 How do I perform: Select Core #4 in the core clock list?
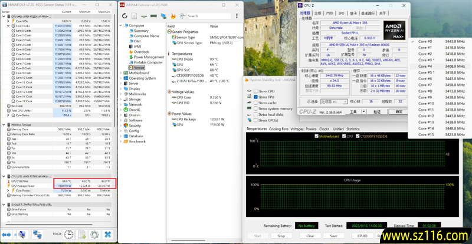pos(426,67)
